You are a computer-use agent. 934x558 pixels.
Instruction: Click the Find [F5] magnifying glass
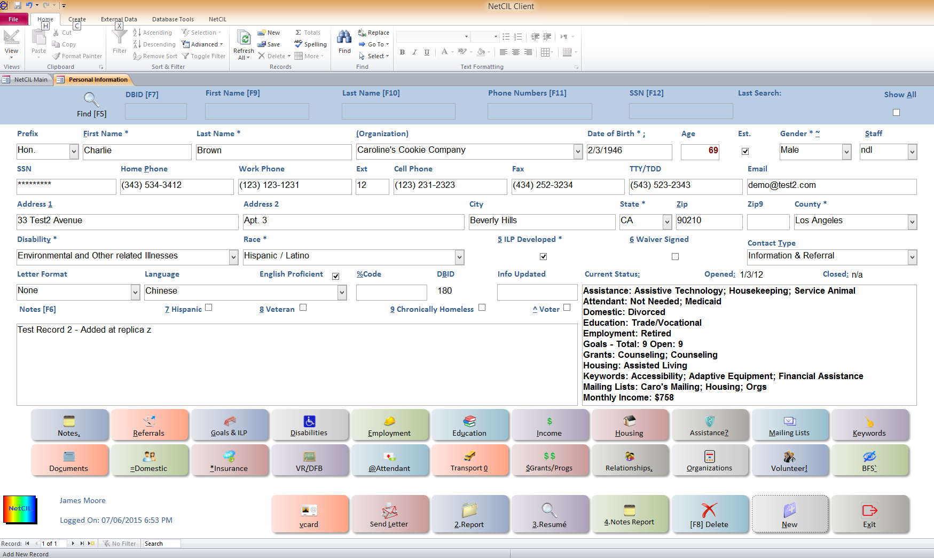91,99
